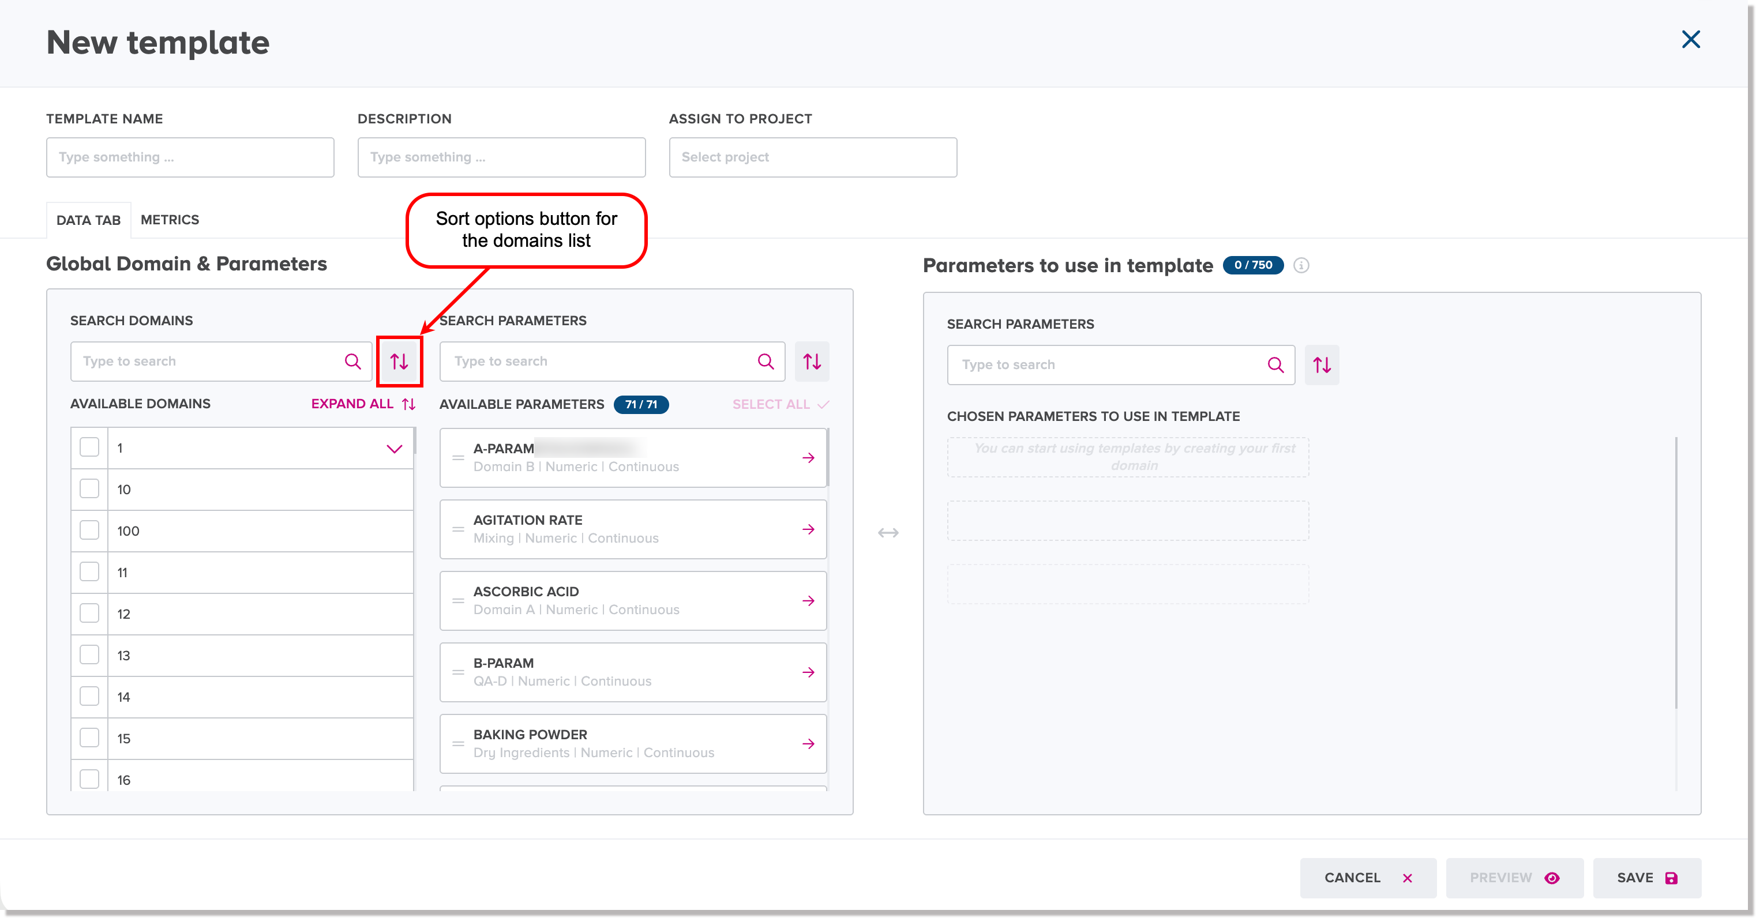Enable the checkbox for domain 14
Screen dimensions: 1756x918
(x=89, y=697)
